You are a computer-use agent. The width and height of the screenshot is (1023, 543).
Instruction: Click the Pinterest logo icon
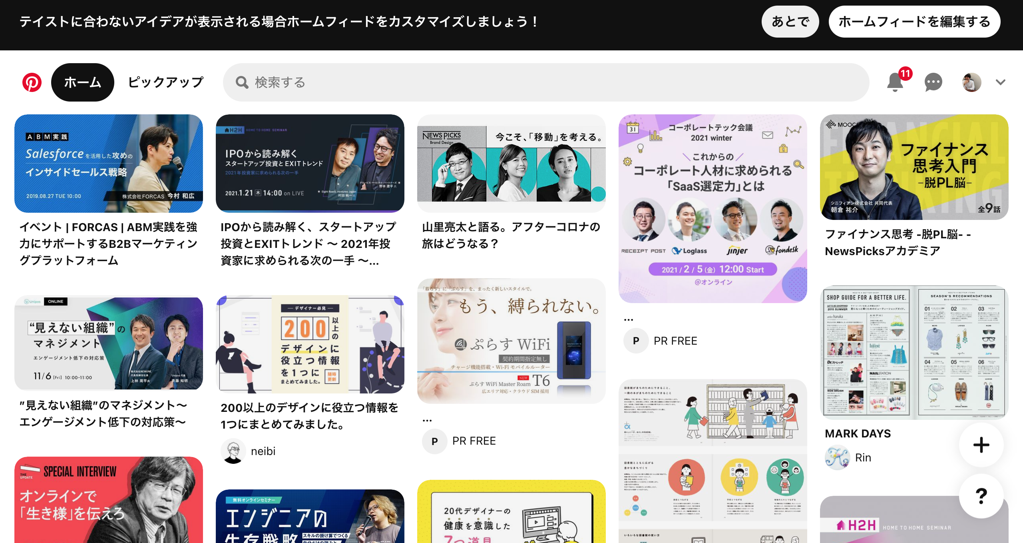click(x=32, y=82)
